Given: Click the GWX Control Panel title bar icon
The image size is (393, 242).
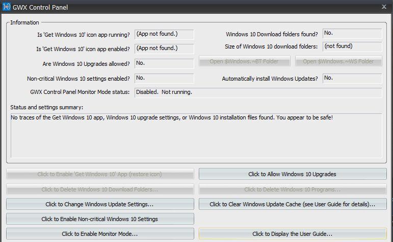Looking at the screenshot, I should pos(7,7).
